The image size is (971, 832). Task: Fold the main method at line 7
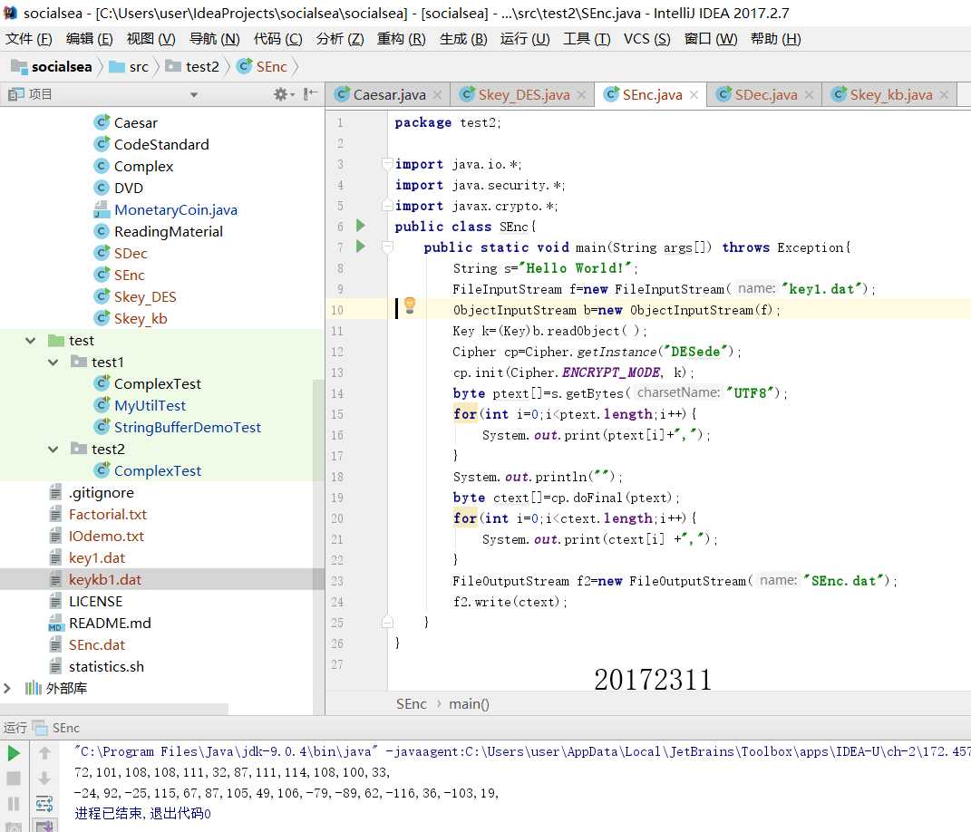388,247
